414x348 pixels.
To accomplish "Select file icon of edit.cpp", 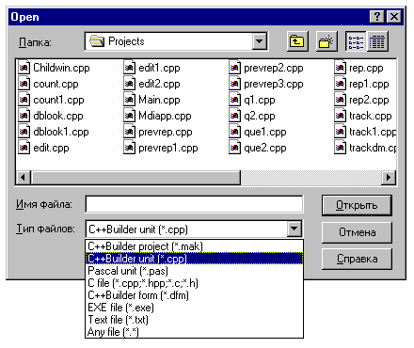I will [24, 148].
